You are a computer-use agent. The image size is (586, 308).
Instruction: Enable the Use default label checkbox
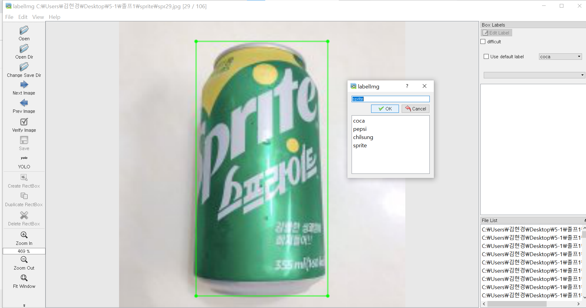pyautogui.click(x=486, y=56)
